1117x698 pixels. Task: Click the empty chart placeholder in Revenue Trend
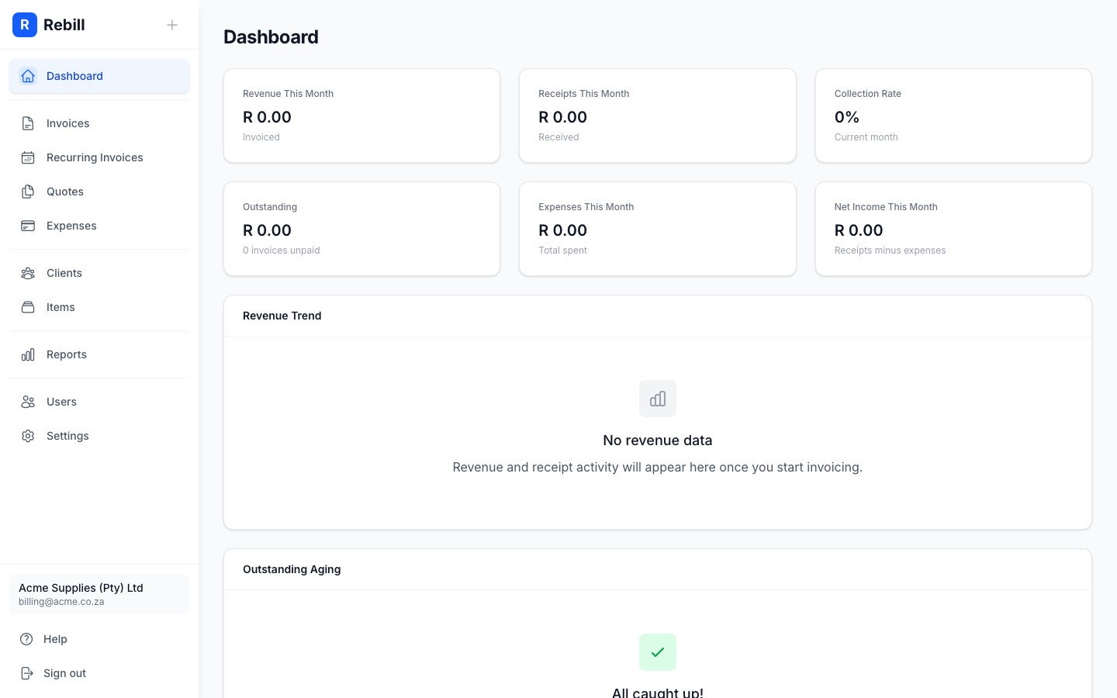tap(658, 399)
